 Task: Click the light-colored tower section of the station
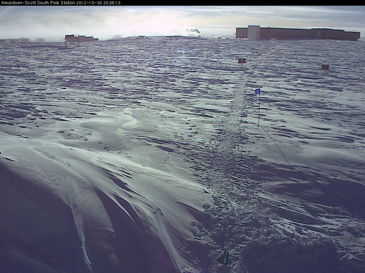[253, 32]
